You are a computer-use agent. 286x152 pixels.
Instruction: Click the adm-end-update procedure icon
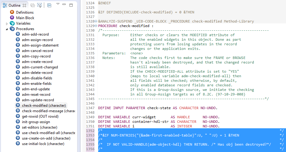tap(18, 88)
